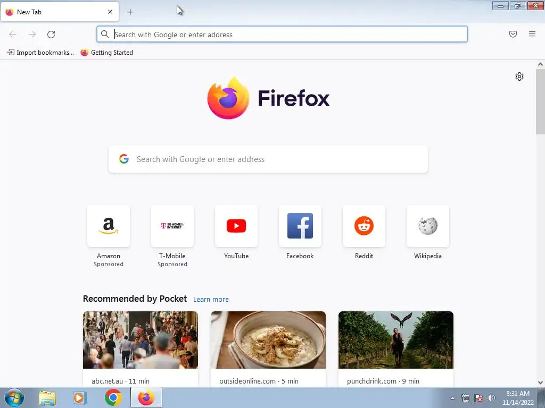Click the magnifier icon in address bar
The height and width of the screenshot is (408, 545).
click(x=105, y=34)
